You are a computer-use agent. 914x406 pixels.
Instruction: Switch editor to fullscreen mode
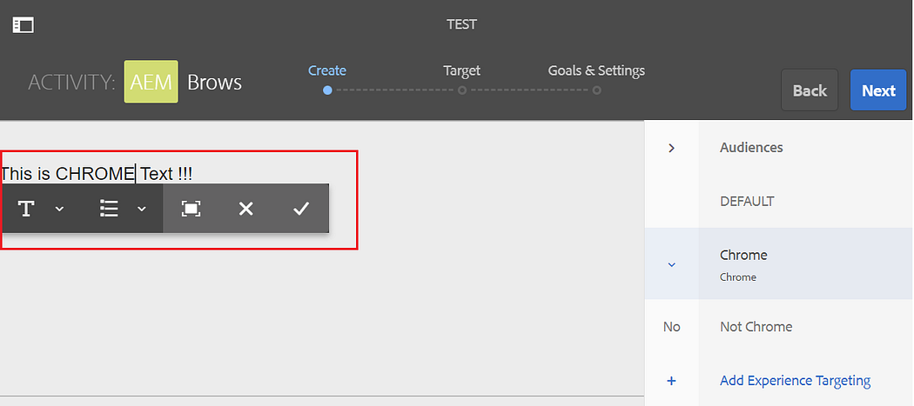(192, 209)
